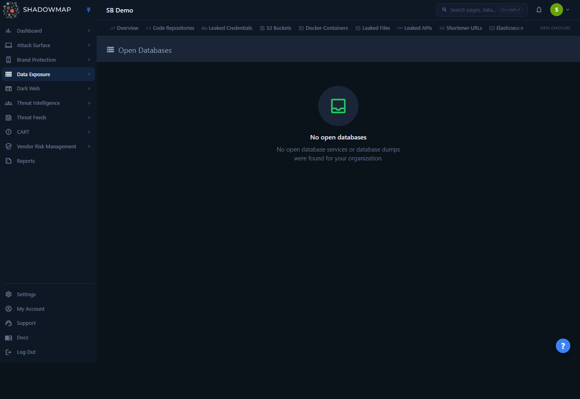Expand the Threat Intelligence chevron
This screenshot has height=399, width=580.
coord(89,103)
